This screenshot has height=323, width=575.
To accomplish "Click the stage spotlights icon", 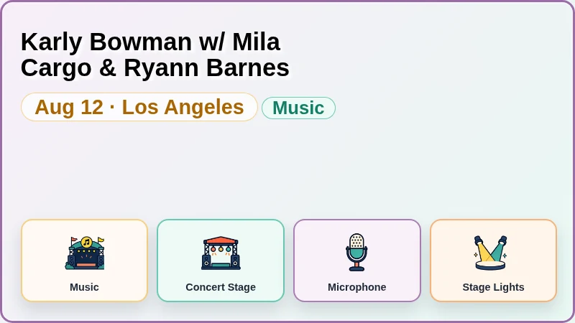I will pos(491,253).
